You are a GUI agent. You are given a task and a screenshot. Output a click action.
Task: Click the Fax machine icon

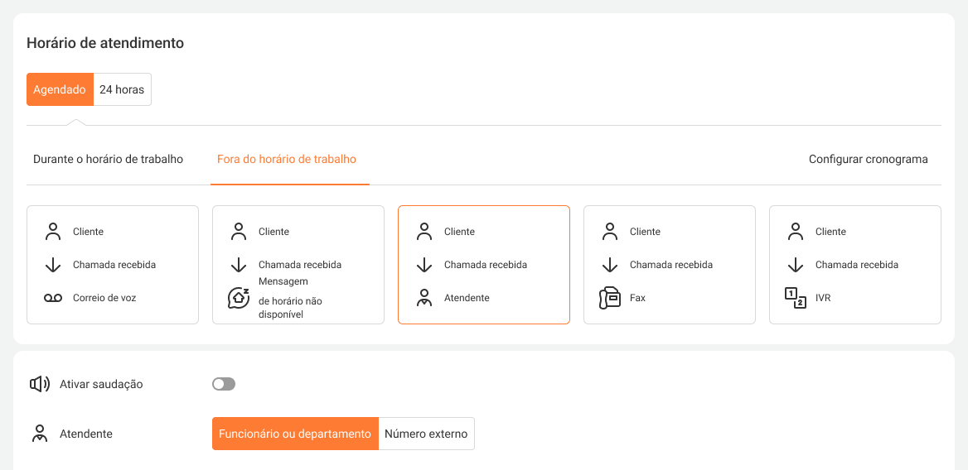point(610,298)
